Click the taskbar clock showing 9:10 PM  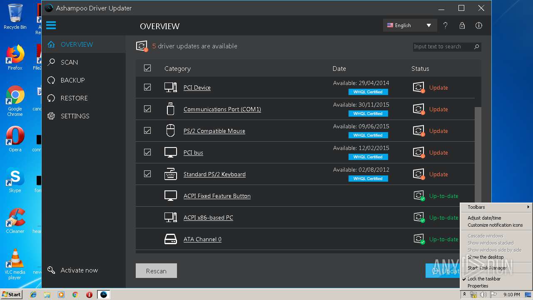[511, 295]
